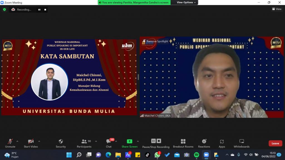The height and width of the screenshot is (160, 285).
Task: Open the Reactions menu
Action: pyautogui.click(x=204, y=143)
